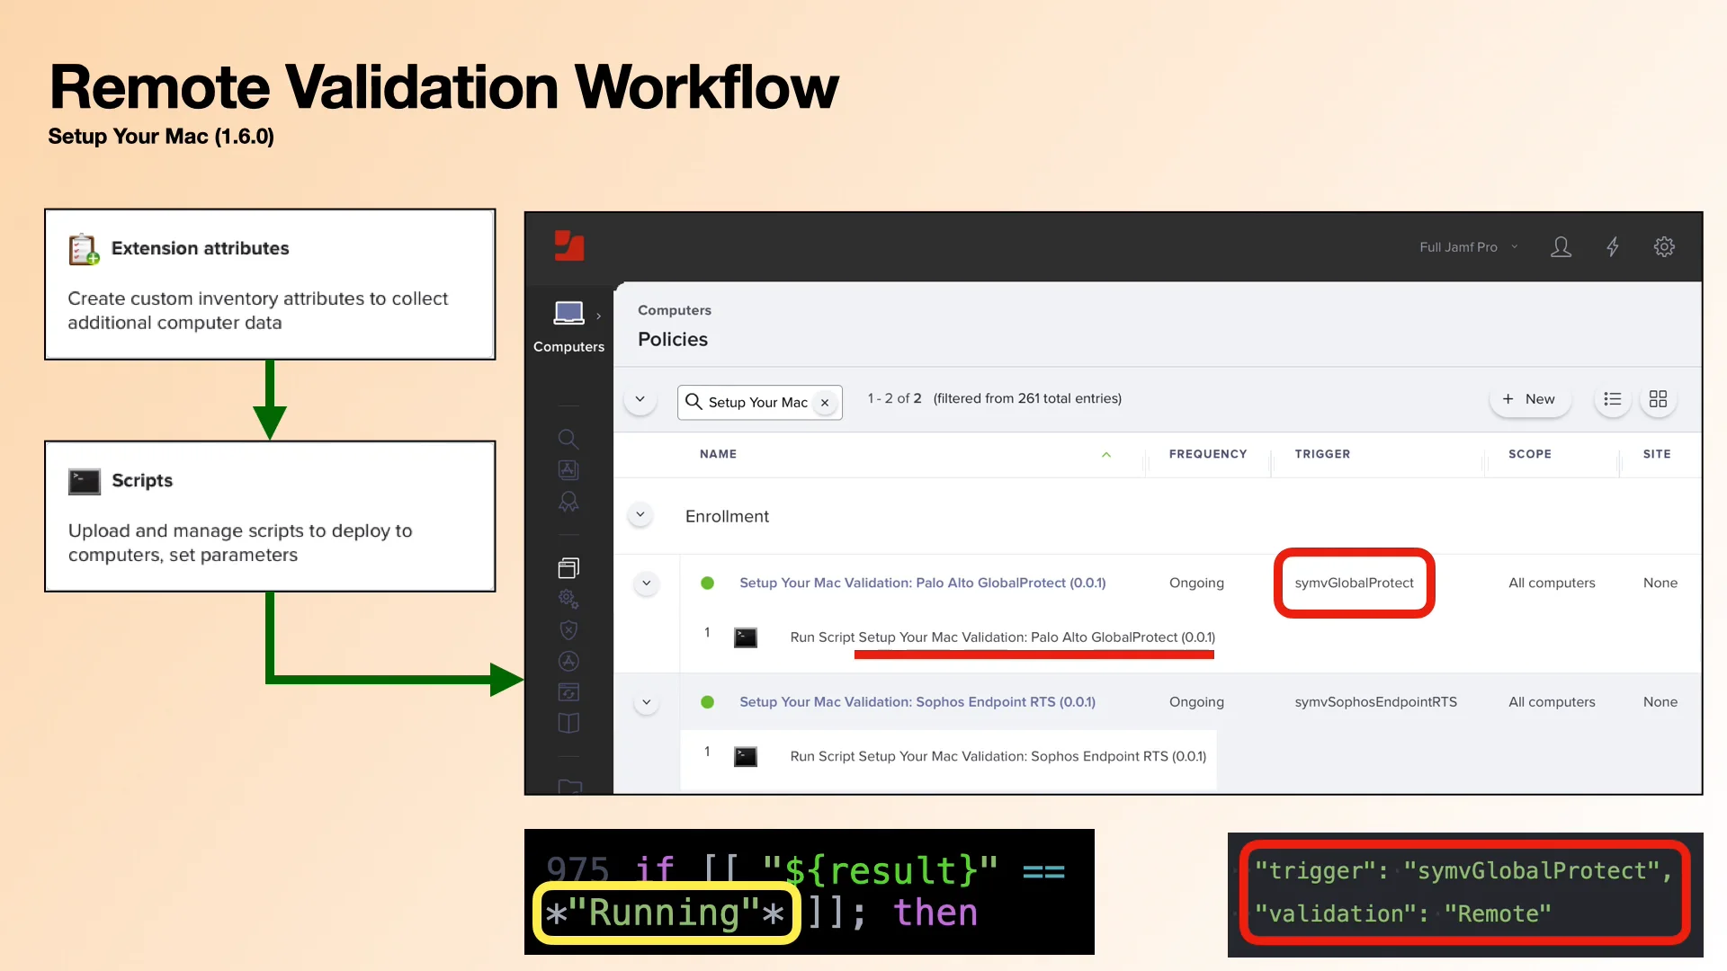Viewport: 1727px width, 971px height.
Task: Switch to list view of policies
Action: 1612,399
